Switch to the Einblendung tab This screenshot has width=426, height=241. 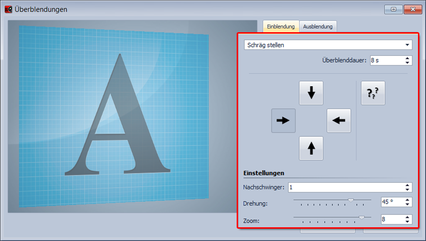pyautogui.click(x=281, y=27)
